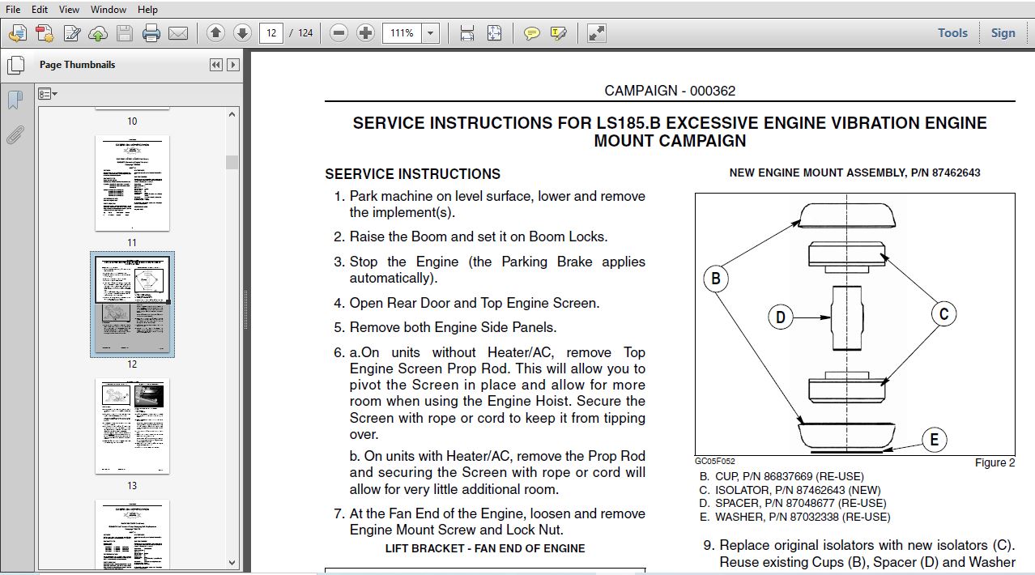Click the fit one full page icon
Image resolution: width=1035 pixels, height=575 pixels.
[x=494, y=33]
